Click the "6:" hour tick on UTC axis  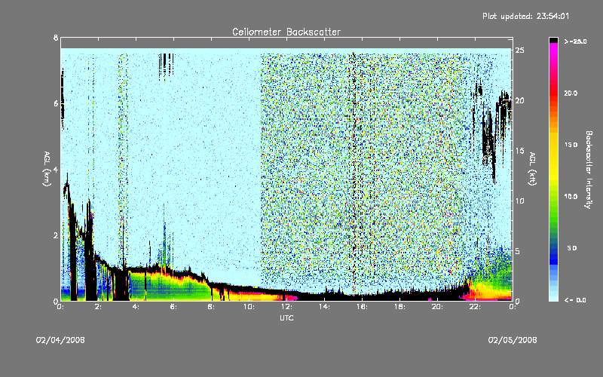[173, 307]
